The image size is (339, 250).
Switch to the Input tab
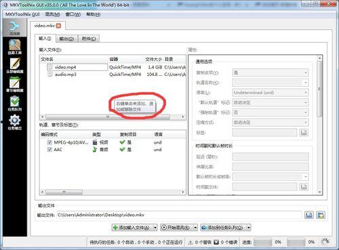(x=45, y=39)
